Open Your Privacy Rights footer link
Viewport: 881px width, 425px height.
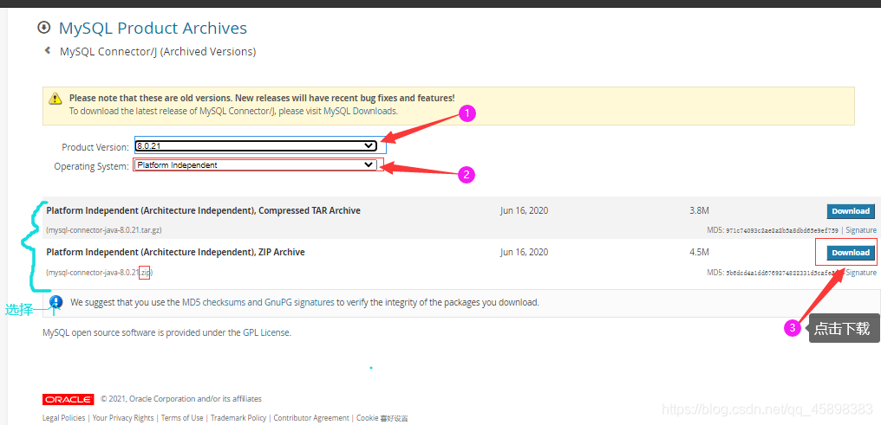[x=123, y=418]
